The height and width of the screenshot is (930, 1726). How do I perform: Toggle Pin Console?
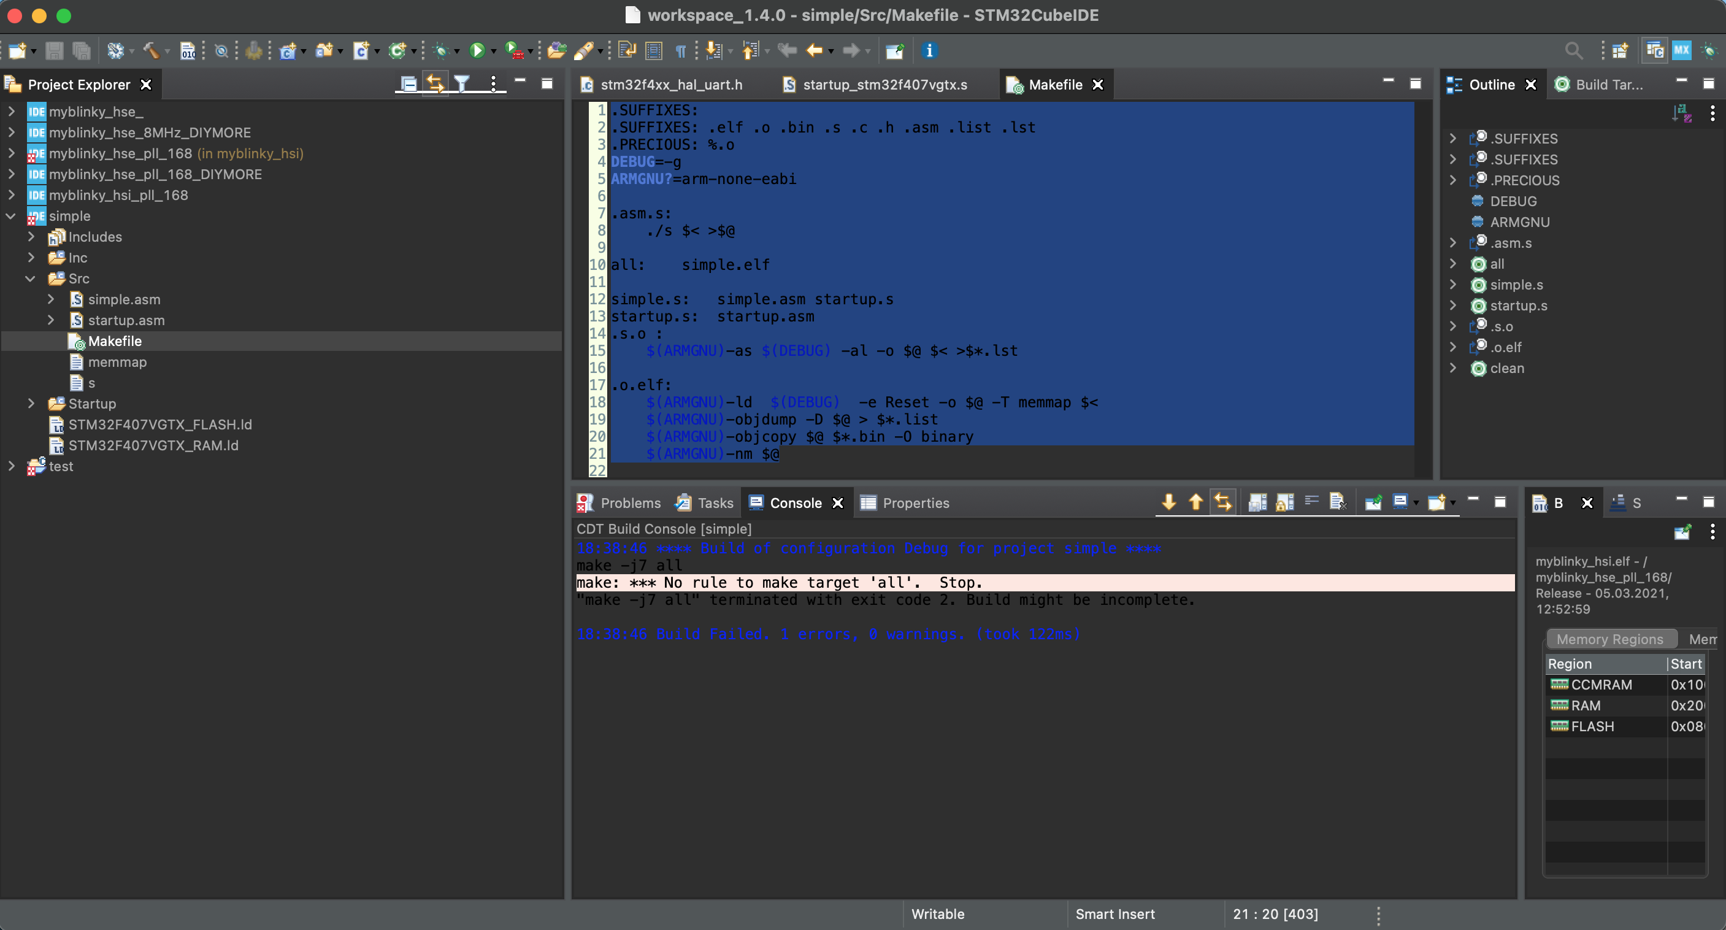[x=1373, y=502]
